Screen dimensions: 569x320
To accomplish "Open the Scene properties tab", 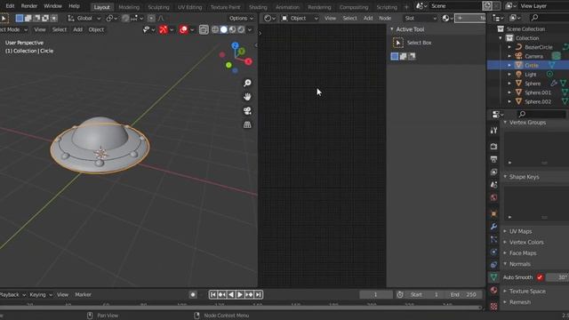I will pyautogui.click(x=493, y=185).
